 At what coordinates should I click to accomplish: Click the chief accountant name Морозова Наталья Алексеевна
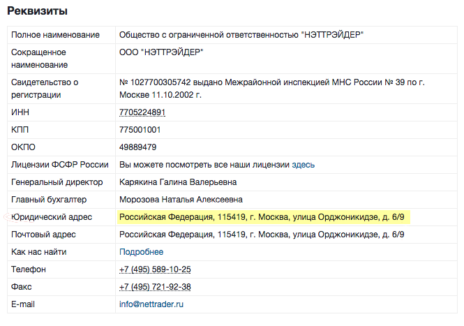pos(181,200)
